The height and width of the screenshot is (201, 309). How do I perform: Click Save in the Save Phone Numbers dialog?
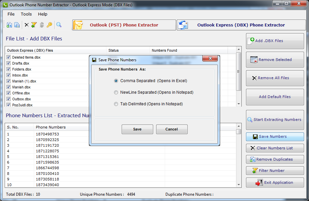137,129
